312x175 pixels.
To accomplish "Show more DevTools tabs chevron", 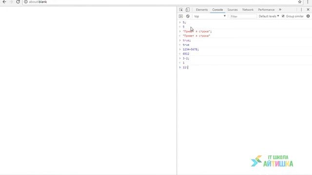I will coord(280,10).
